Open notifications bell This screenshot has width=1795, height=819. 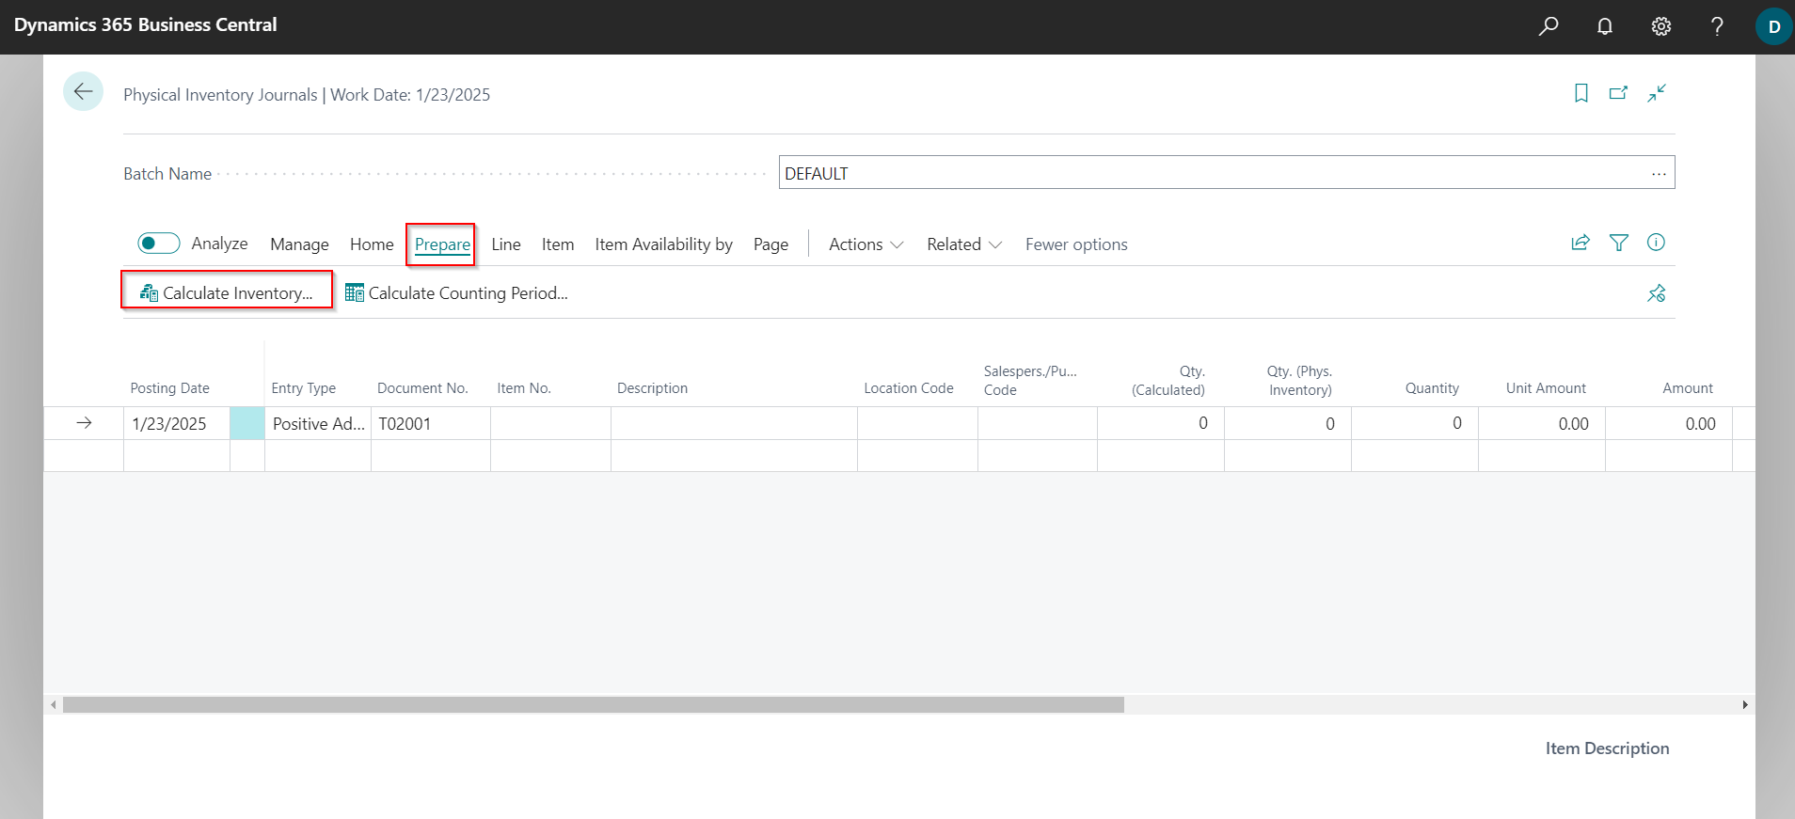(1605, 26)
